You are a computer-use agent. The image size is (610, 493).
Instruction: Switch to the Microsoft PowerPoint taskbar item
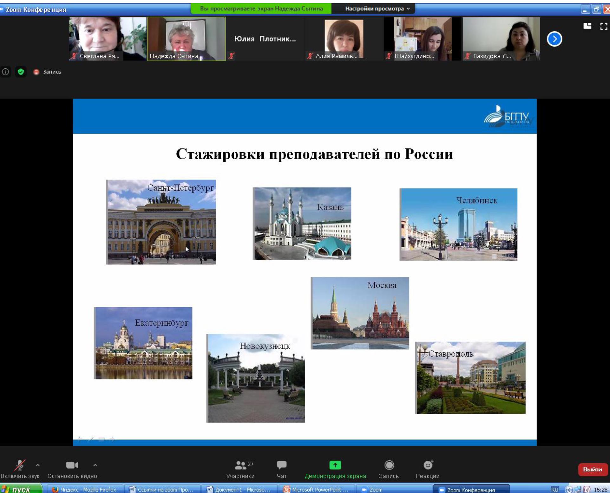[x=317, y=490]
